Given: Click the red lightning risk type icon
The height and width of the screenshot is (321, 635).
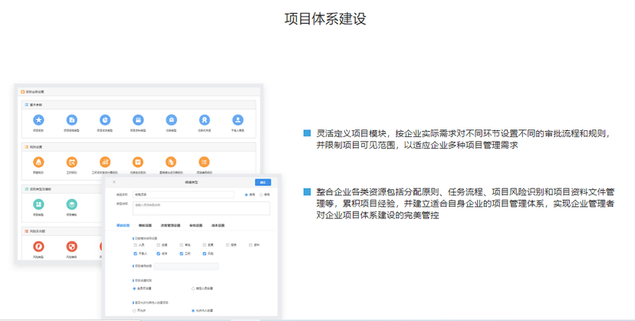Looking at the screenshot, I should 38,246.
